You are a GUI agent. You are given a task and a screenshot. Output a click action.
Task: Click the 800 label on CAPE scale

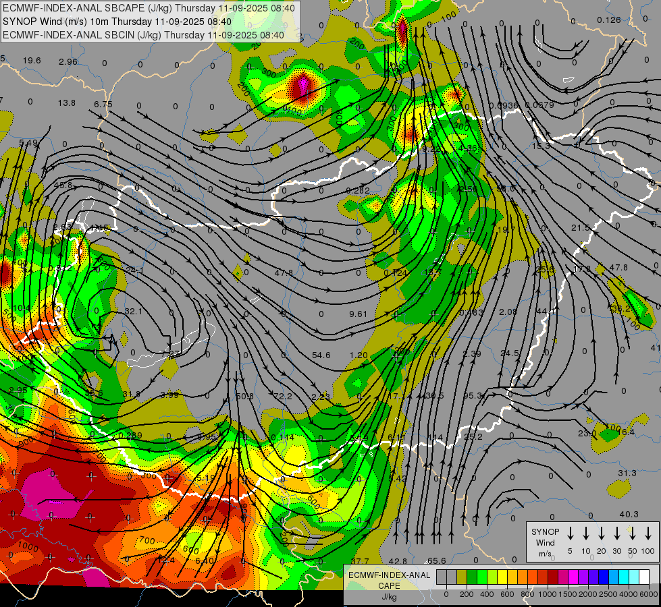pyautogui.click(x=527, y=594)
